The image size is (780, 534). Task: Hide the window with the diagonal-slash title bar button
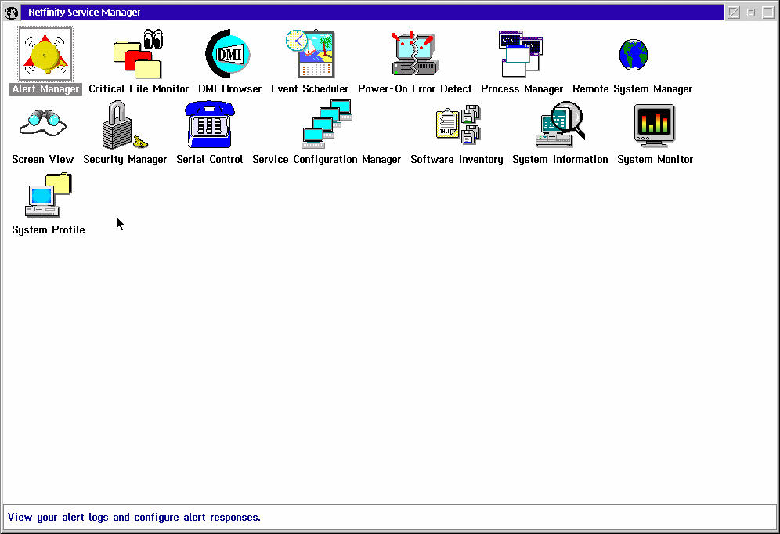point(734,13)
